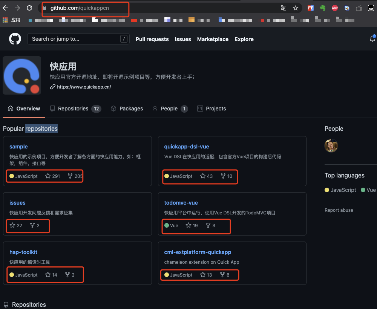Open the sample repository
Image resolution: width=377 pixels, height=309 pixels.
18,147
